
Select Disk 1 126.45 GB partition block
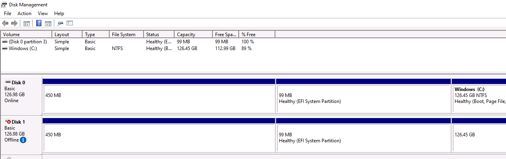coord(478,138)
